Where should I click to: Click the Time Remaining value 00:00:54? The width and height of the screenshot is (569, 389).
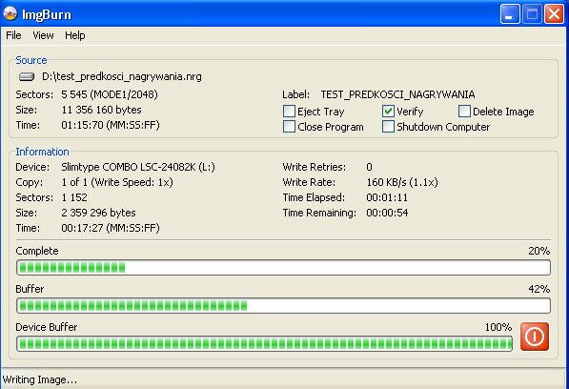(x=387, y=213)
